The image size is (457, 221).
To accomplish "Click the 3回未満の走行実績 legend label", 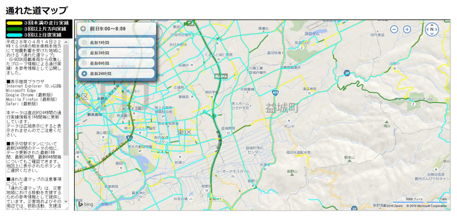I will point(46,23).
